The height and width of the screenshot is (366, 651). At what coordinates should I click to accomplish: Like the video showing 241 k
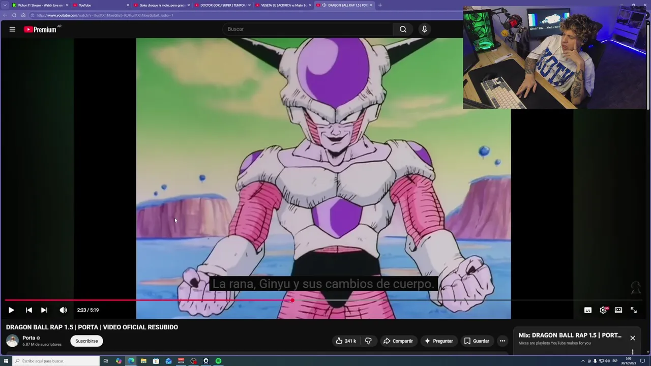point(345,341)
